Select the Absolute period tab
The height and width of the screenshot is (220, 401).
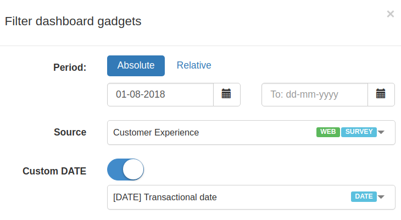coord(136,66)
